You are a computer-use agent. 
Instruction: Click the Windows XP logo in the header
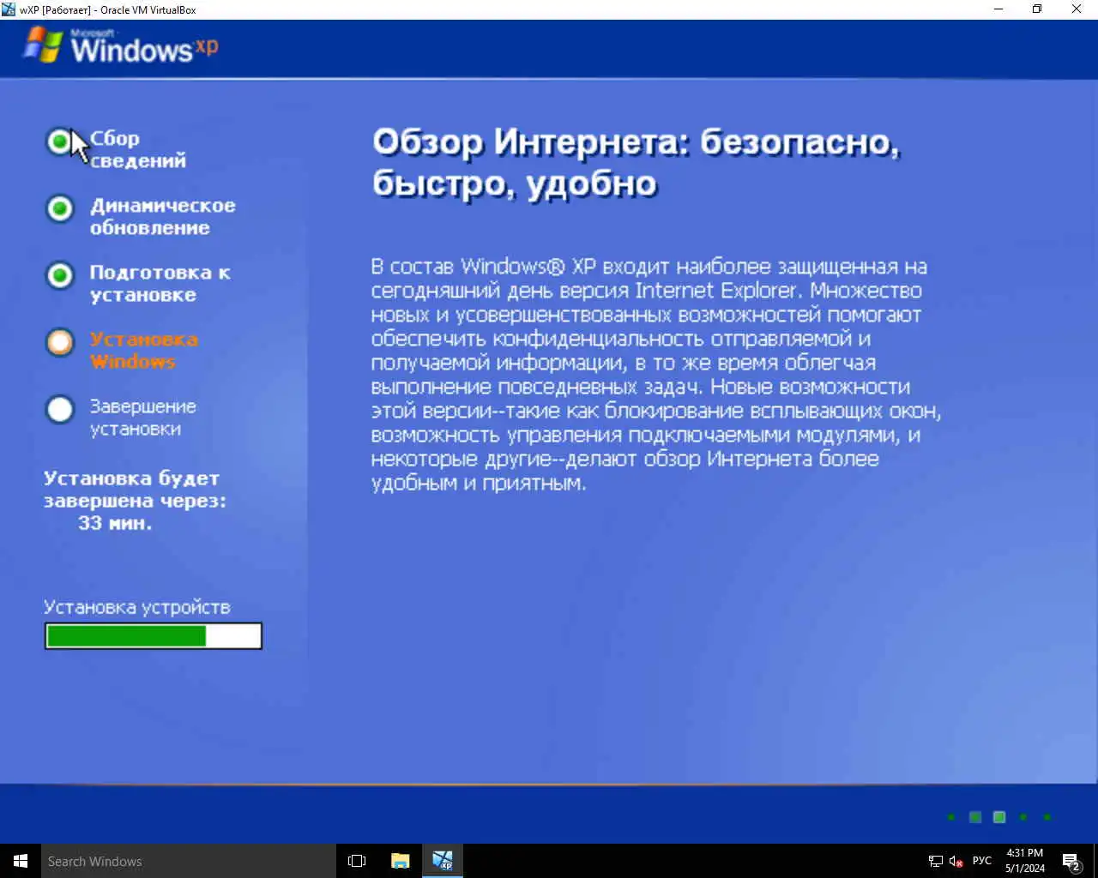pos(120,45)
